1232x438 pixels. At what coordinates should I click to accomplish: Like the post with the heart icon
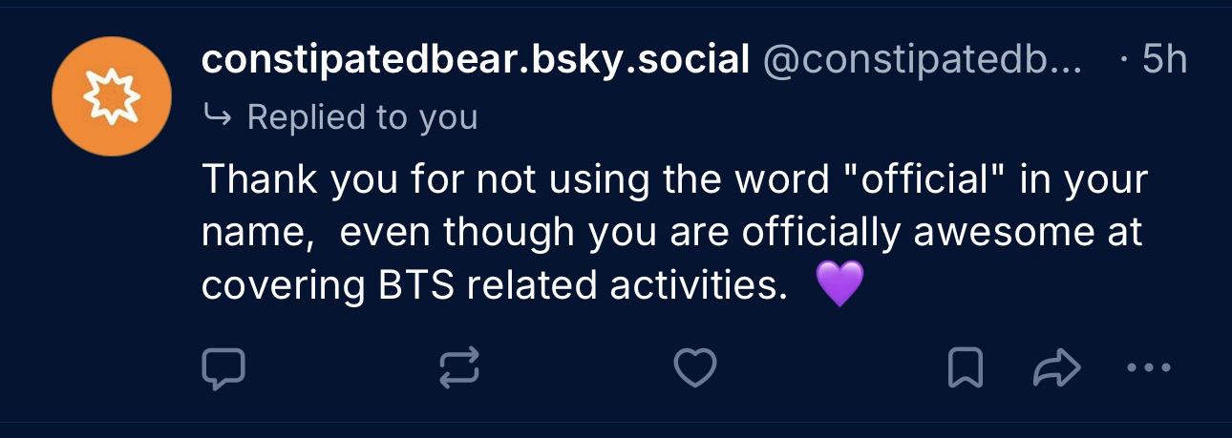(x=694, y=369)
